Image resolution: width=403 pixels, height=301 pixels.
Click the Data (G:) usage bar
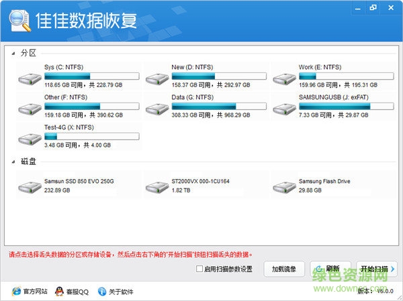pos(219,106)
